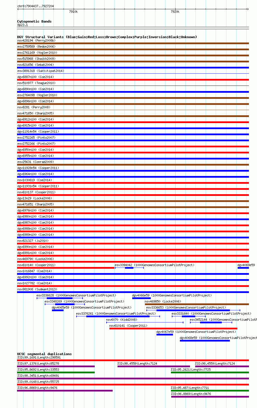Click the dgv4067e59 variant label

coord(196,332)
